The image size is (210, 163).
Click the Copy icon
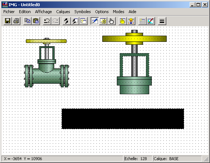pos(27,21)
